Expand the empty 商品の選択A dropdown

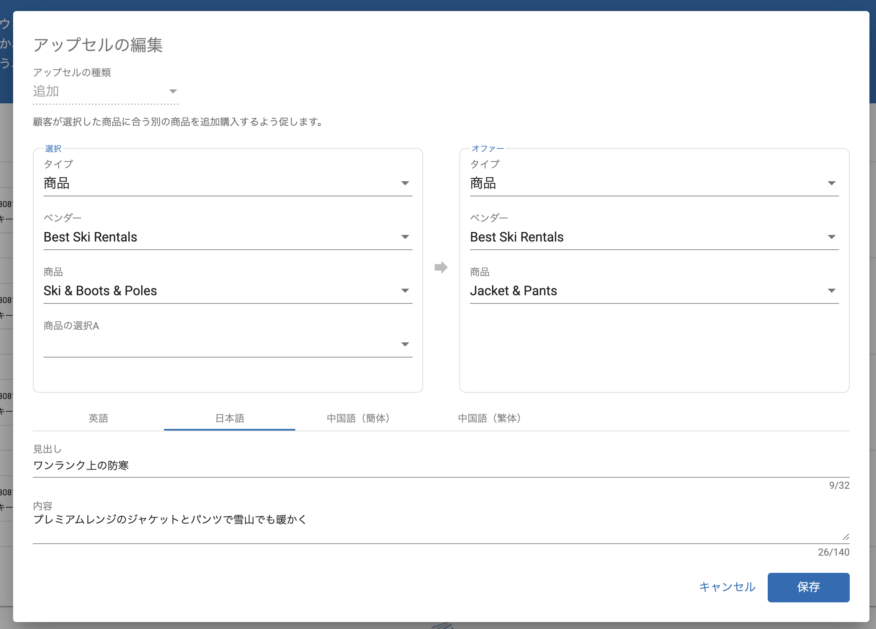[x=228, y=344]
